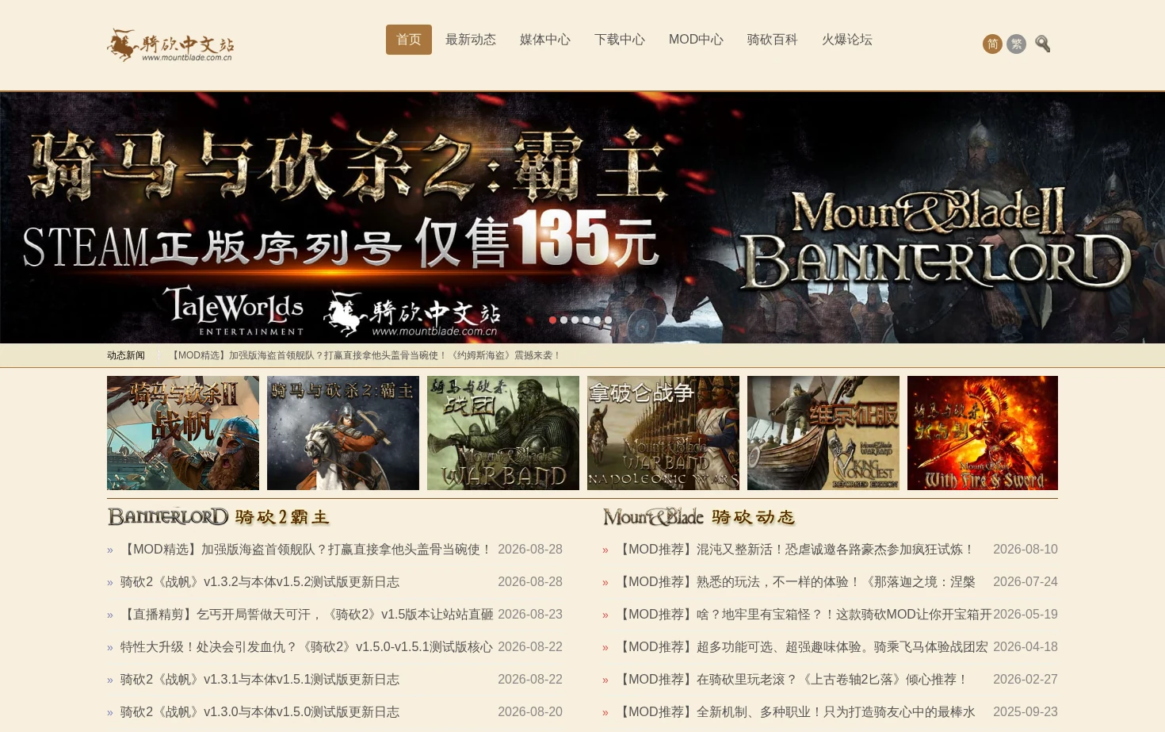The image size is (1165, 732).
Task: Click the Bannerlord 135元 banner image
Action: [x=582, y=218]
